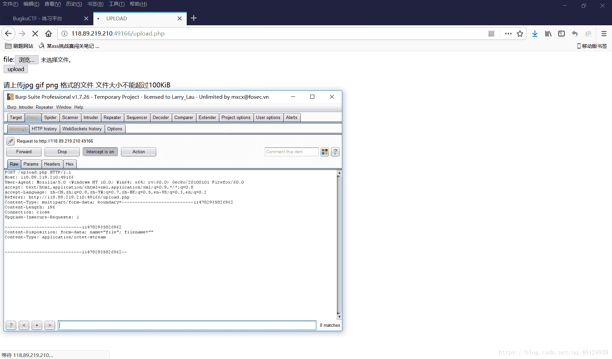Open the Proxy Options sub-tab
The width and height of the screenshot is (612, 359).
point(115,129)
